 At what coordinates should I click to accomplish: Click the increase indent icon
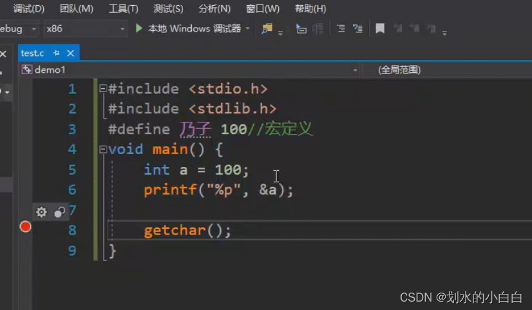click(357, 28)
